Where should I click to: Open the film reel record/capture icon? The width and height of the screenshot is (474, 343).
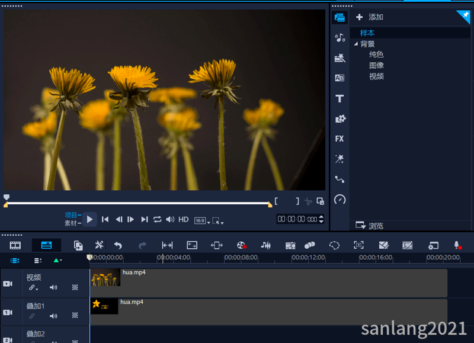[x=242, y=245]
